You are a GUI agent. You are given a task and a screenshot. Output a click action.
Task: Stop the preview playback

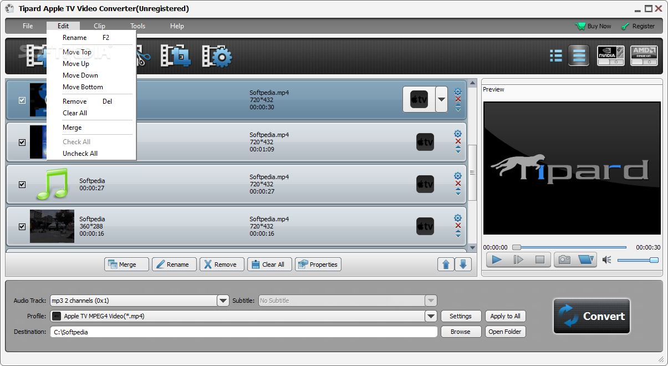tap(539, 260)
